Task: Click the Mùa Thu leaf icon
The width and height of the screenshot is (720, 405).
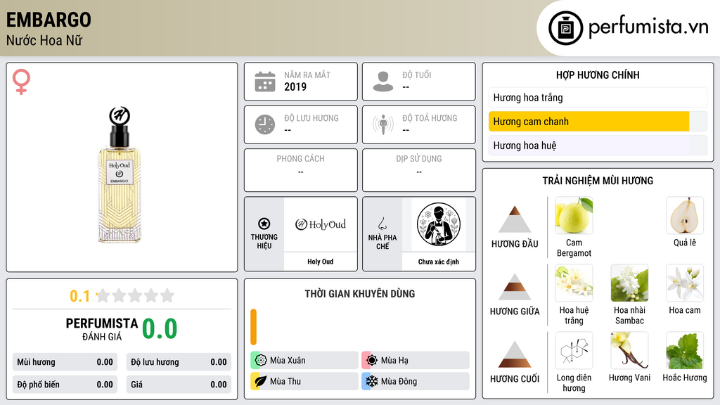Action: [261, 381]
